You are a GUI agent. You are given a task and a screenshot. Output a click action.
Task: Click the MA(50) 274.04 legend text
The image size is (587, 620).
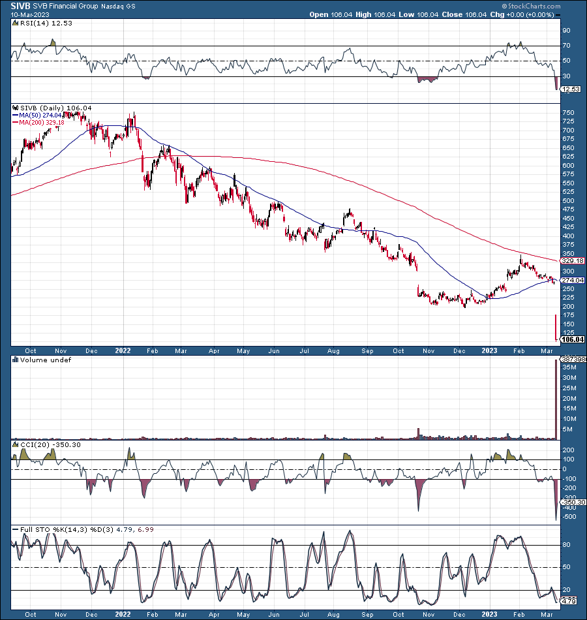[x=40, y=115]
